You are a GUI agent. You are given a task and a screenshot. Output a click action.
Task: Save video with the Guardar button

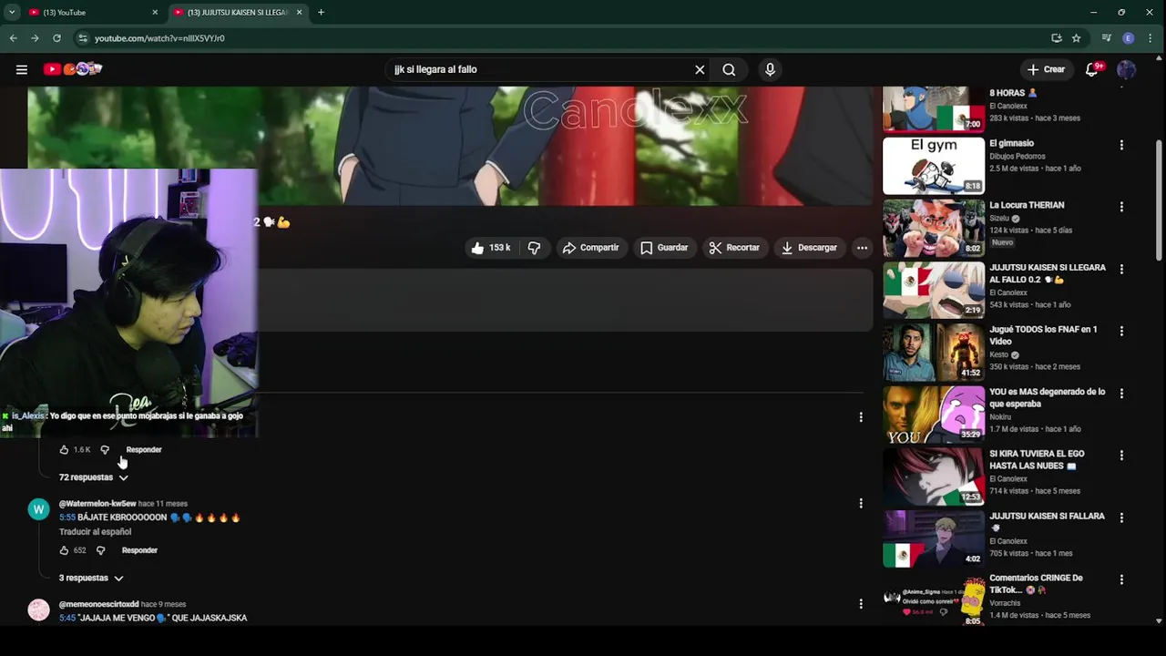click(x=664, y=248)
